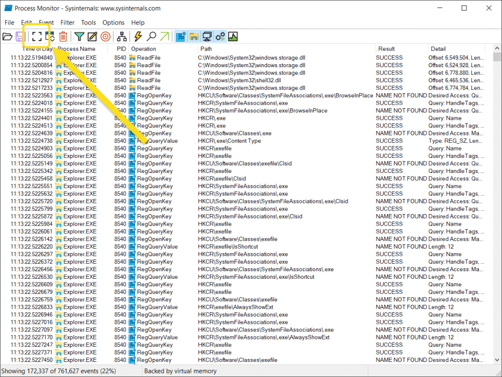Image resolution: width=502 pixels, height=377 pixels.
Task: Click the Detail column header
Action: click(457, 49)
